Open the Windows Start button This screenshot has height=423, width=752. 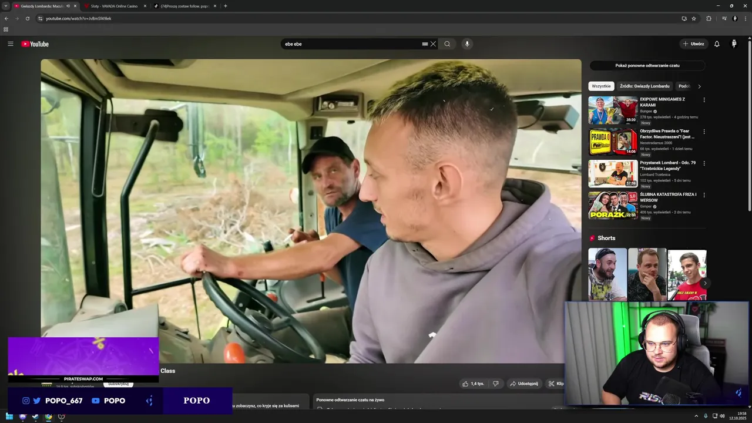(x=9, y=417)
